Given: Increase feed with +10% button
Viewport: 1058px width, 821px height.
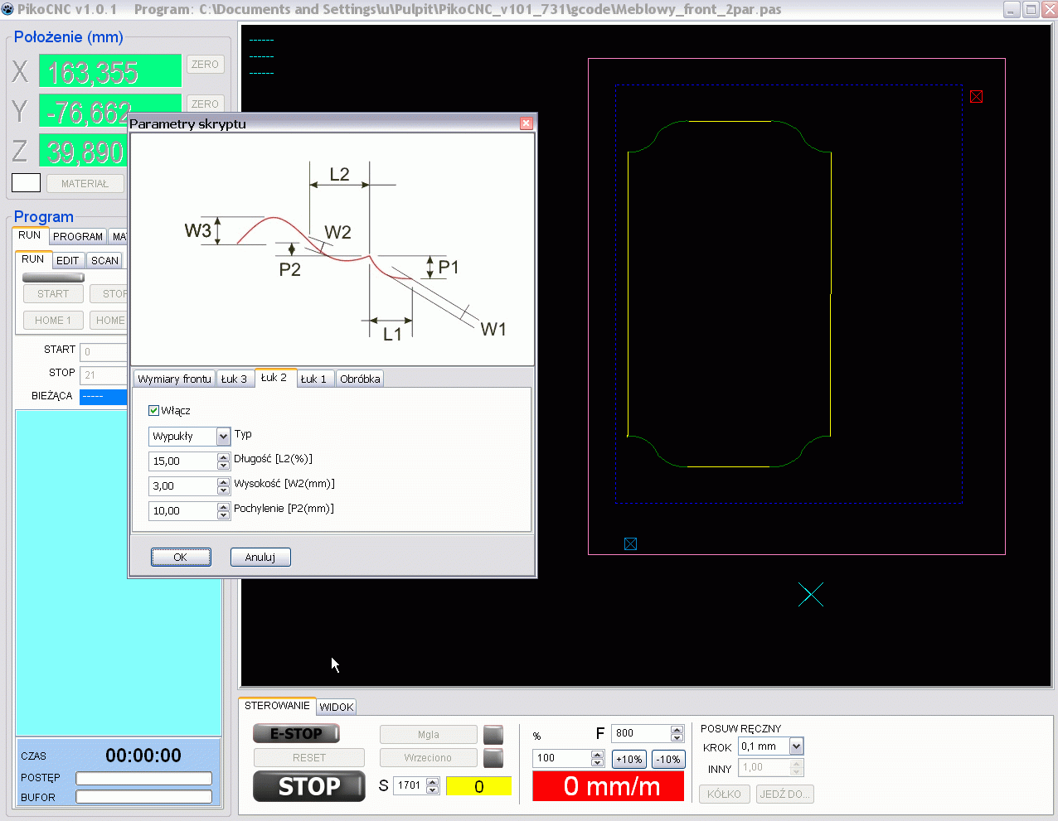Looking at the screenshot, I should 629,759.
